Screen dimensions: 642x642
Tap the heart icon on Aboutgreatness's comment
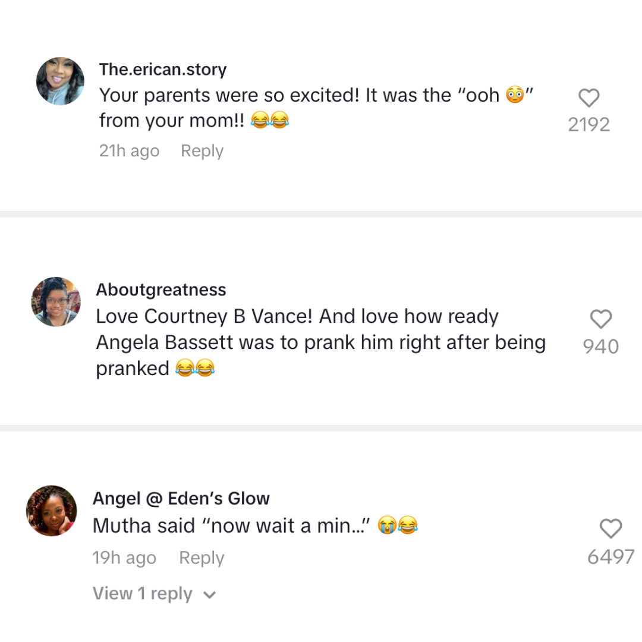tap(600, 319)
